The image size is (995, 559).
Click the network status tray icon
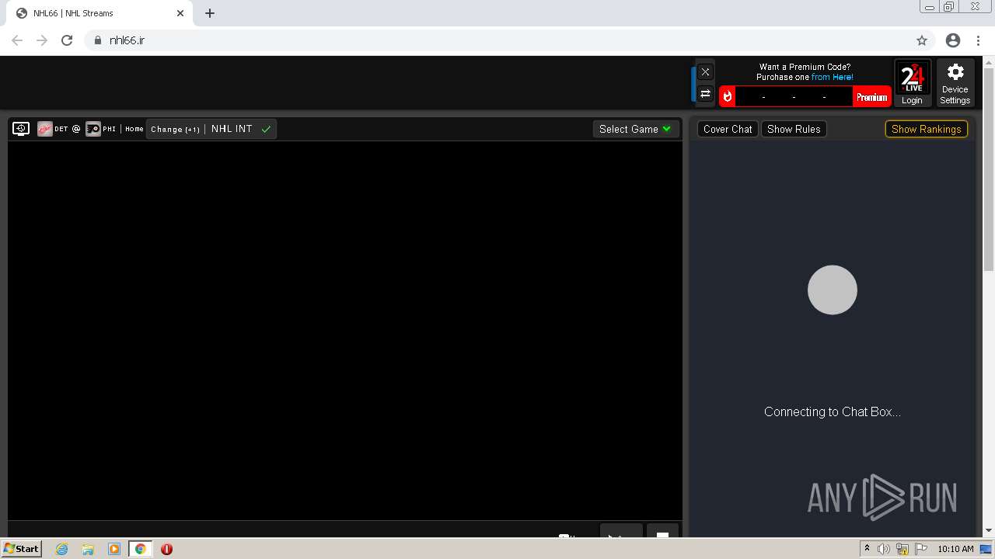902,549
